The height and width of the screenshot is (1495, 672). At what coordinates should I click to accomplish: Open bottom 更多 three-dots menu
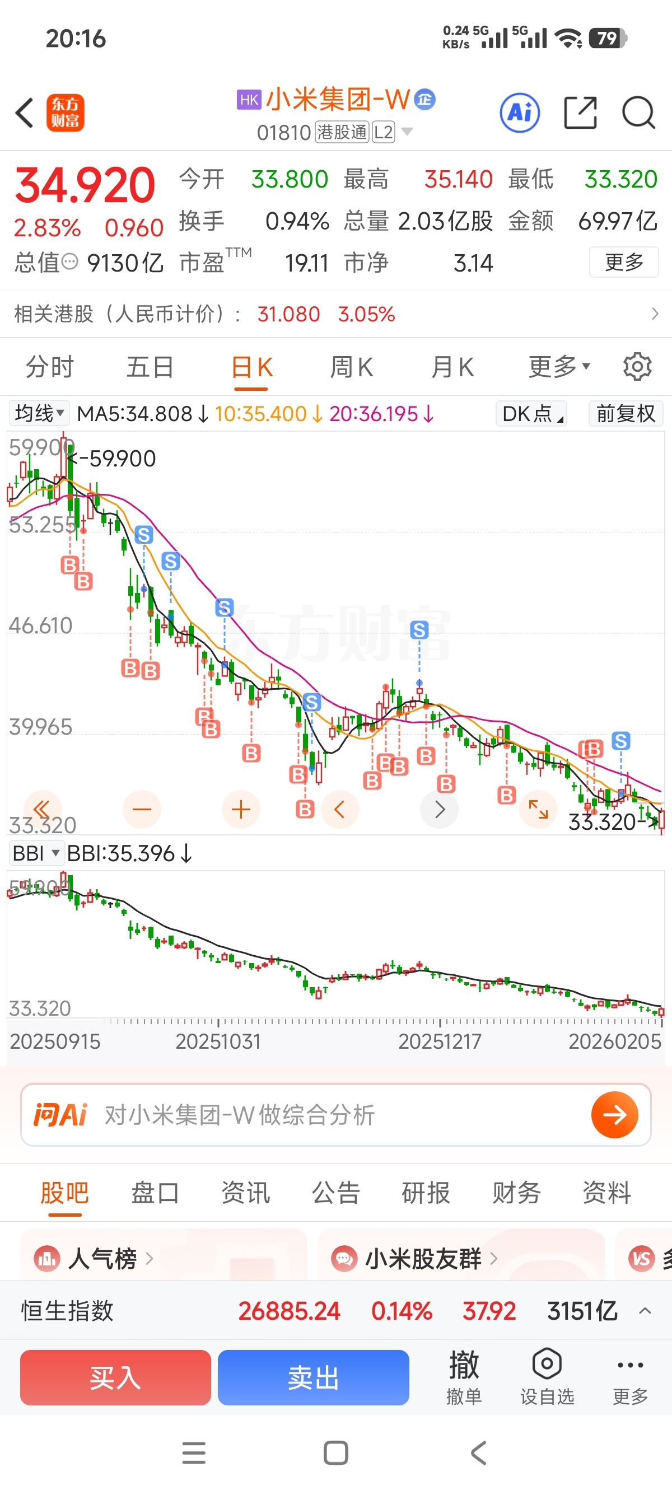630,1377
